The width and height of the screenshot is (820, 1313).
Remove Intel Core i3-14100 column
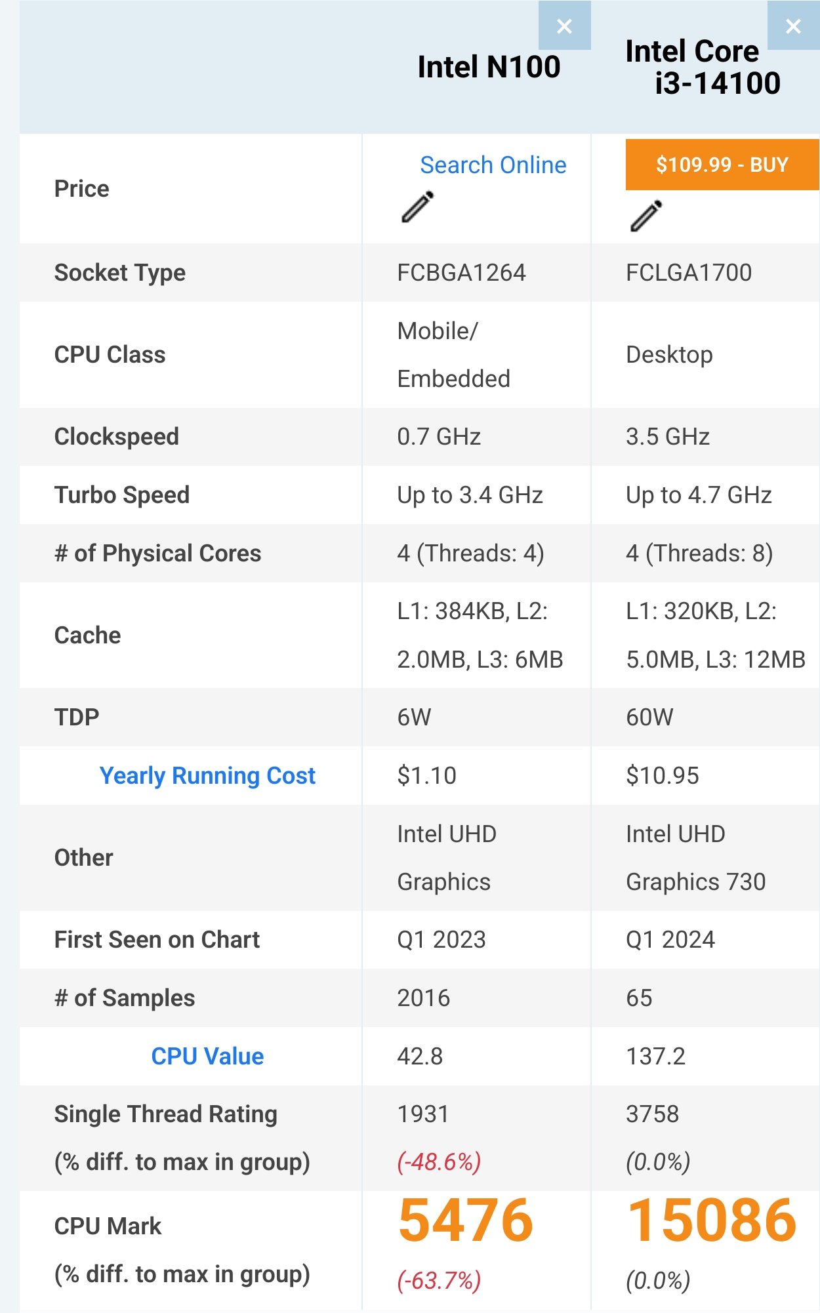click(793, 26)
